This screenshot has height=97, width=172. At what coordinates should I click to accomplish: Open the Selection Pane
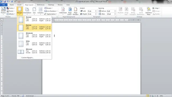coord(149,11)
